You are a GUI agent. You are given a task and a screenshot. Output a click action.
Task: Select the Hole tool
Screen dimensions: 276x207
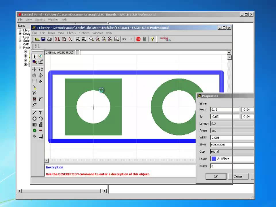point(34,136)
